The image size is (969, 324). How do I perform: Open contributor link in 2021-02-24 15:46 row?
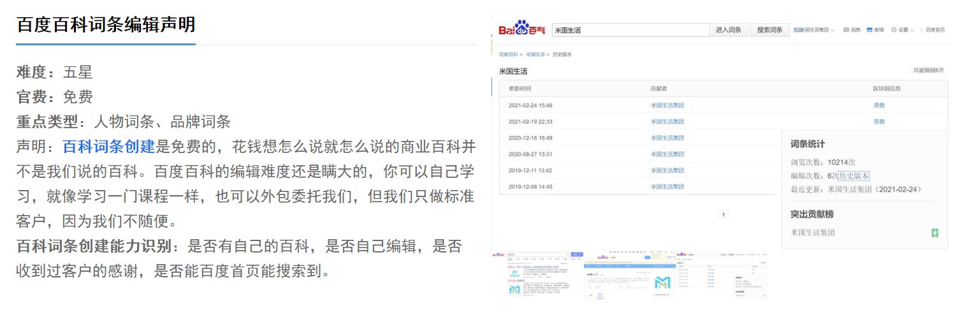pos(667,105)
